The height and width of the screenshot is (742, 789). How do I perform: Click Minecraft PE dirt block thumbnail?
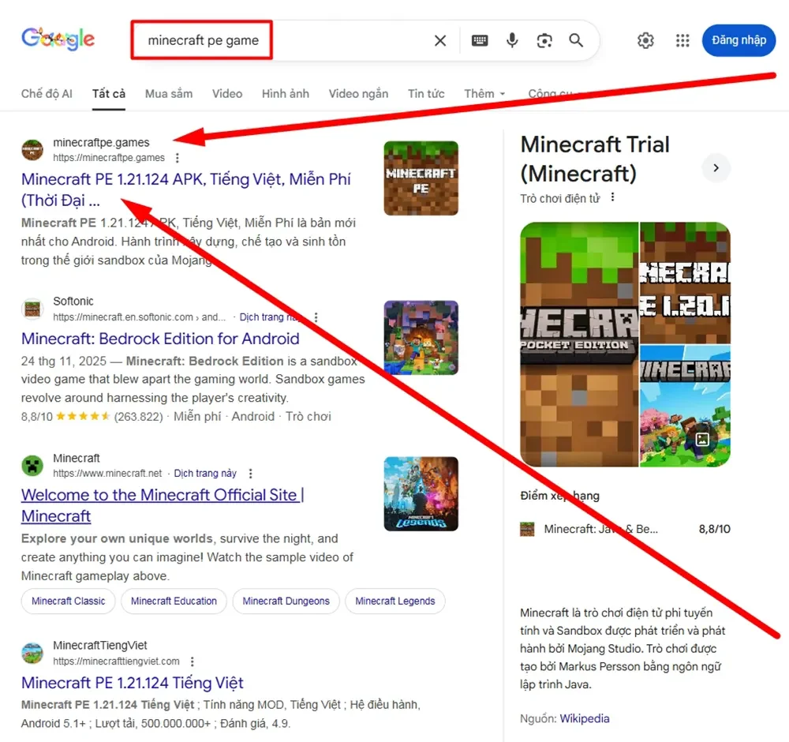pyautogui.click(x=421, y=178)
